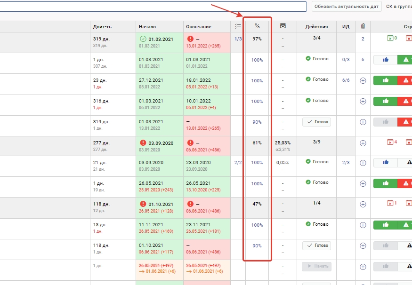Click the budget/archive column header icon
The image size is (412, 285).
(283, 26)
